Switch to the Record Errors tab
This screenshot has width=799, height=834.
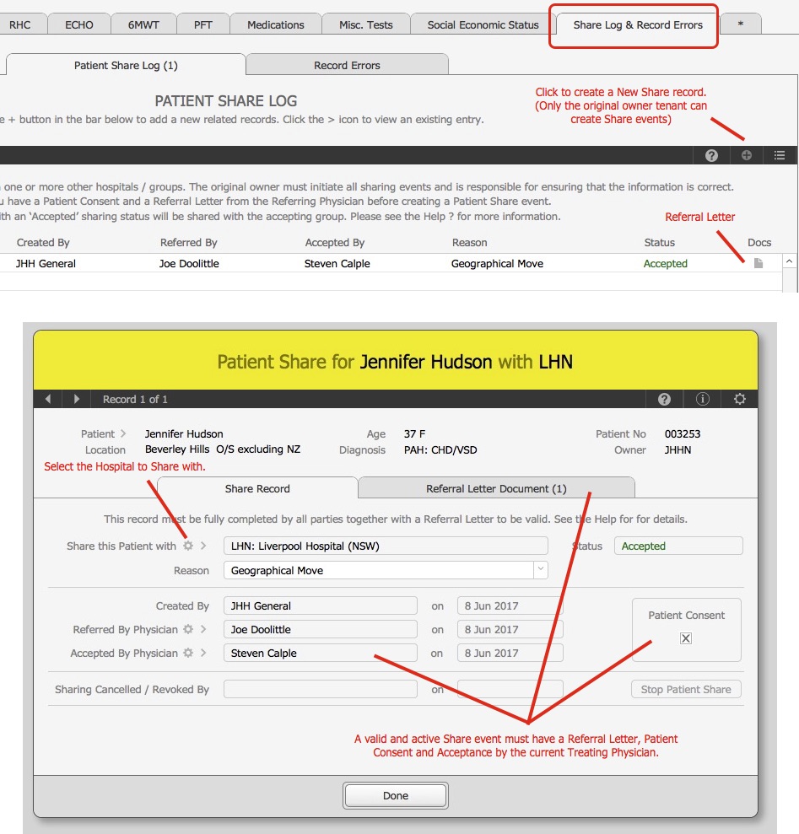click(x=347, y=65)
